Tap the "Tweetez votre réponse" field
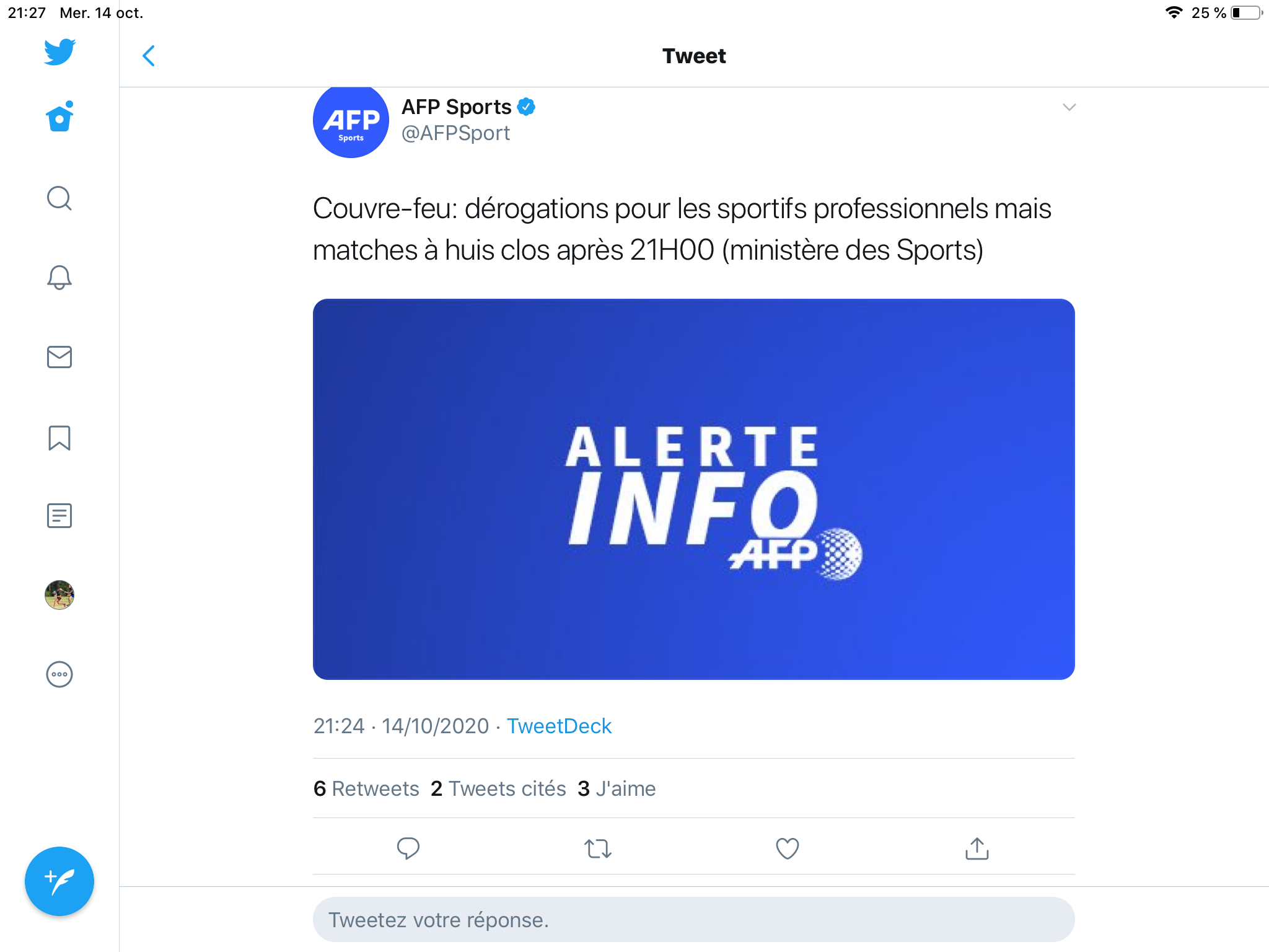1269x952 pixels. point(693,920)
